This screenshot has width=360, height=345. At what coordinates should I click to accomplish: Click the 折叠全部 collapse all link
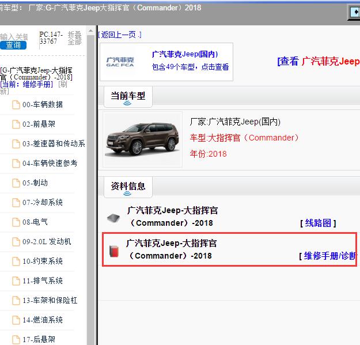point(75,39)
